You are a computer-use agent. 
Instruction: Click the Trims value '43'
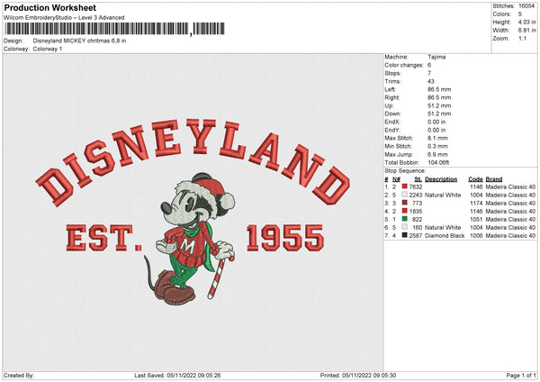click(431, 81)
